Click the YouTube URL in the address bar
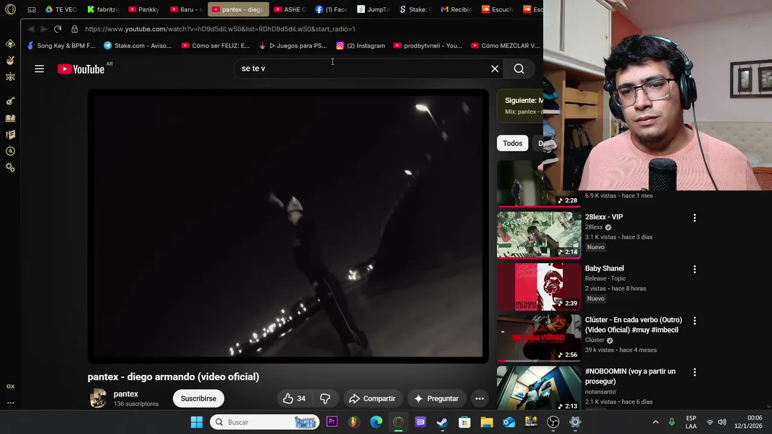This screenshot has width=772, height=434. tap(220, 29)
